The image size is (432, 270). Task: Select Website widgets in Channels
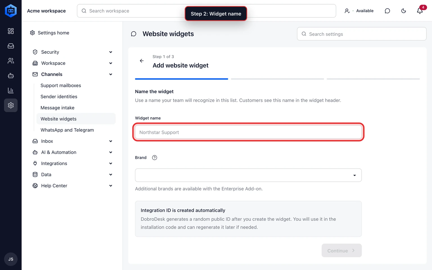point(76,119)
